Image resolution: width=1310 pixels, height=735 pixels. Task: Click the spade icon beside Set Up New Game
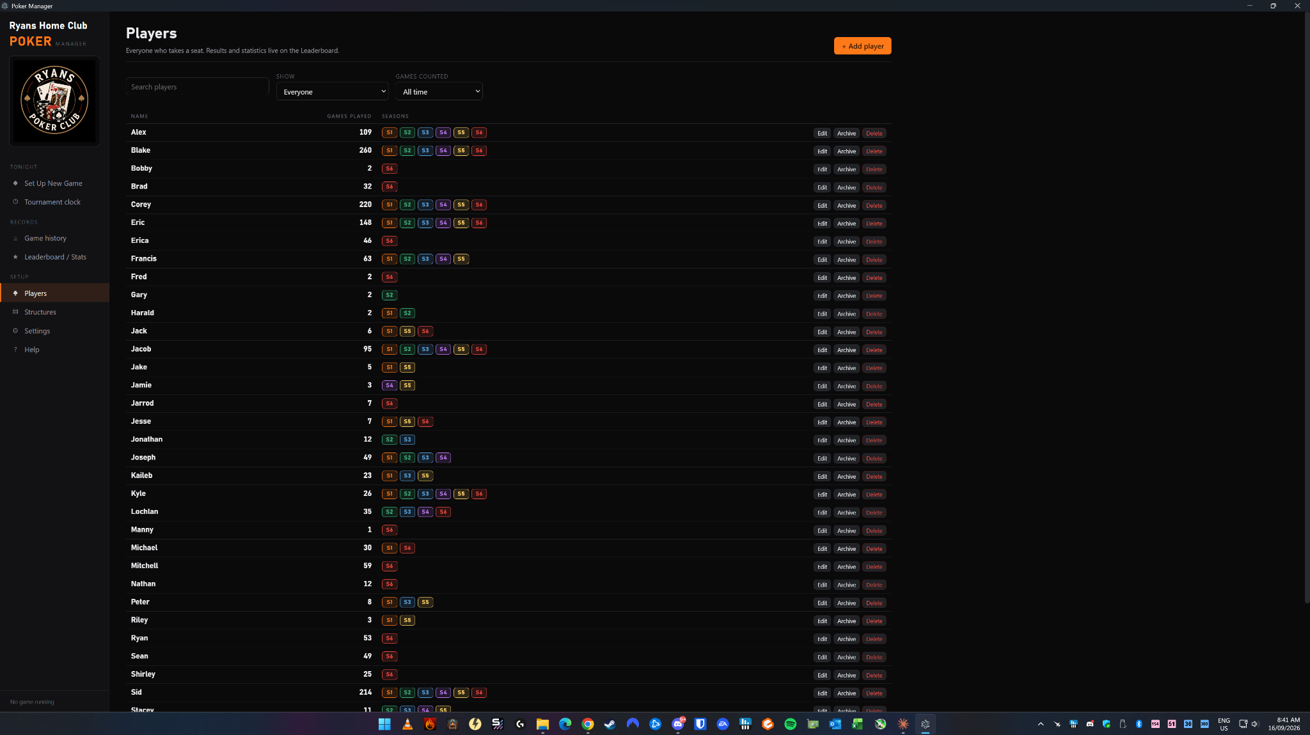(15, 183)
